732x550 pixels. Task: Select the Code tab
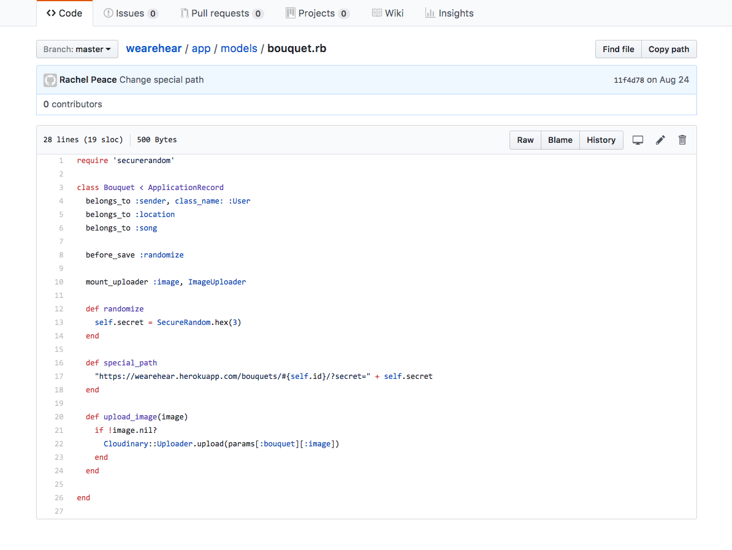[x=64, y=13]
